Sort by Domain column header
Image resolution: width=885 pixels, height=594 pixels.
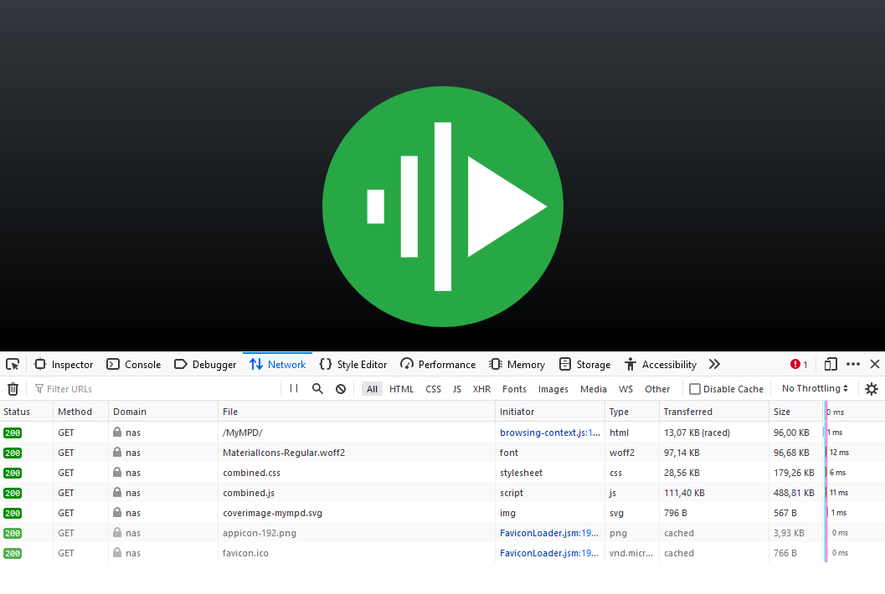click(163, 412)
